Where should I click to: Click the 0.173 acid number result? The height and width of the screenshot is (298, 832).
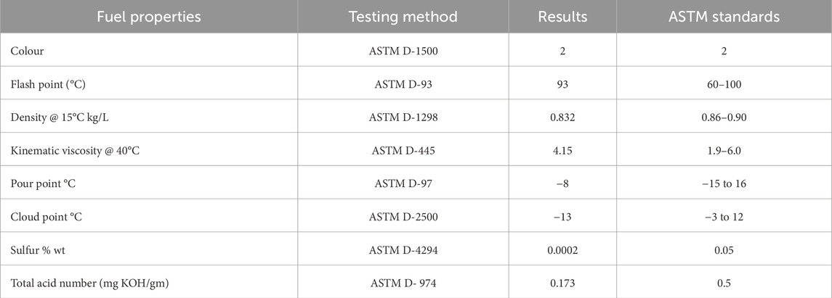pos(562,282)
